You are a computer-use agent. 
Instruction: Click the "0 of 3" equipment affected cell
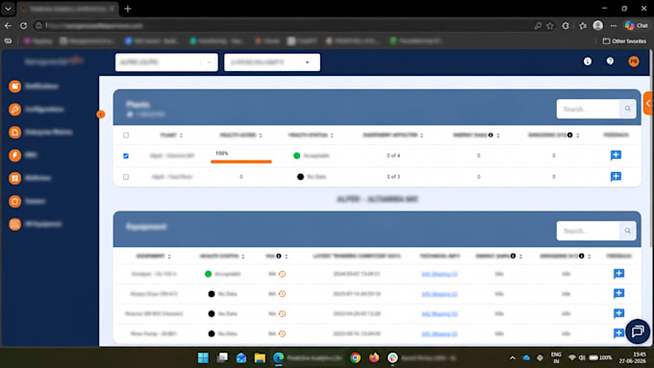[393, 177]
